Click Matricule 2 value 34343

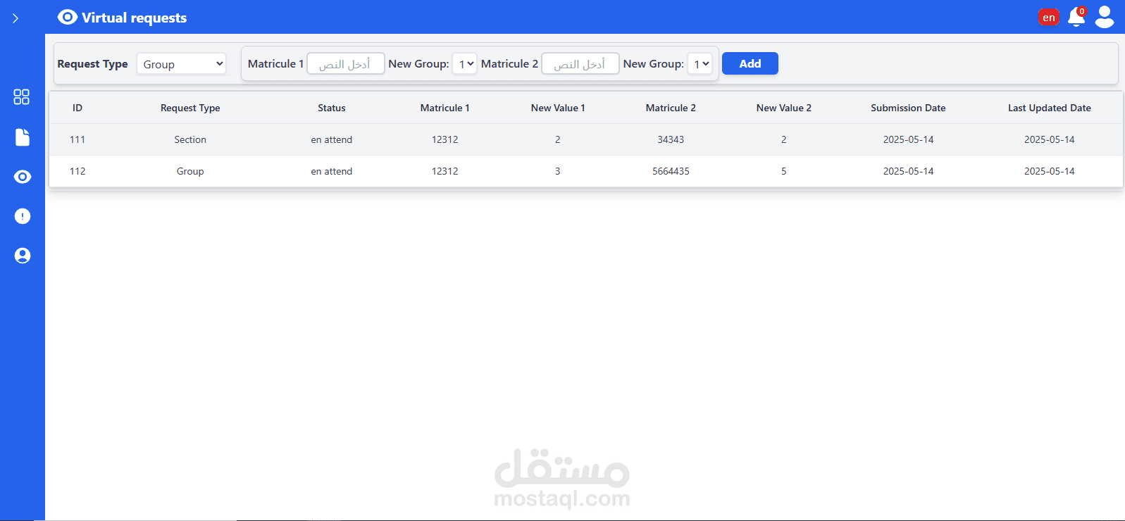(671, 139)
